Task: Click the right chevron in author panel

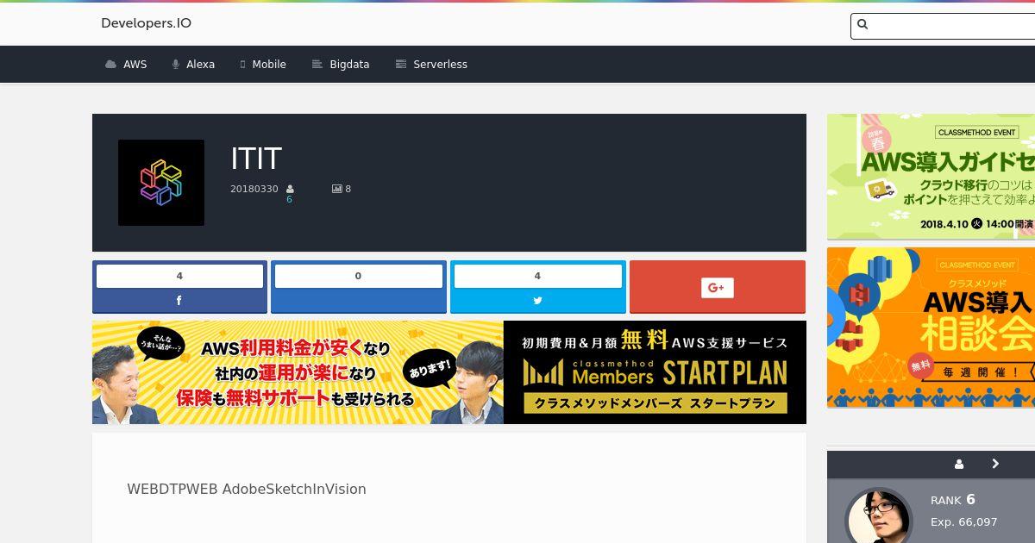Action: (x=995, y=464)
